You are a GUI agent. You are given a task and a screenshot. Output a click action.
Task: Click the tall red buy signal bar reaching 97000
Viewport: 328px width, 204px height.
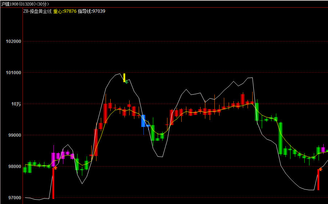coord(54,183)
